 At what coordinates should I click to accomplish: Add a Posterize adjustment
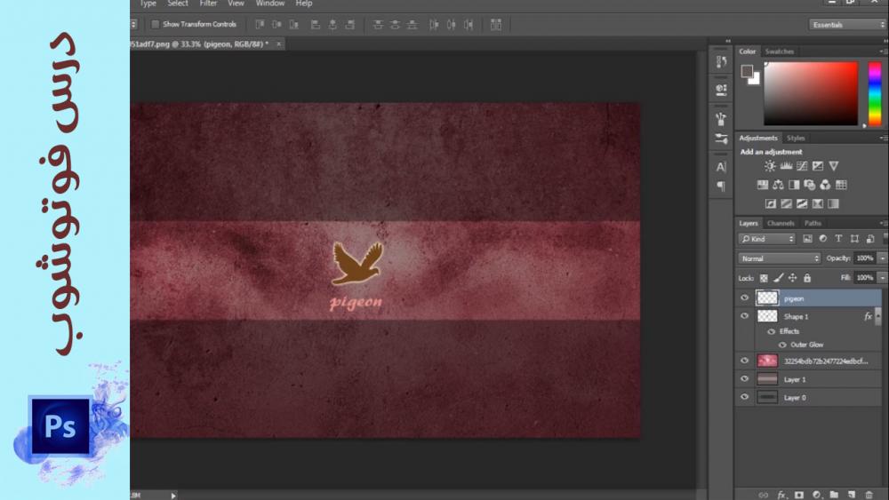(787, 203)
